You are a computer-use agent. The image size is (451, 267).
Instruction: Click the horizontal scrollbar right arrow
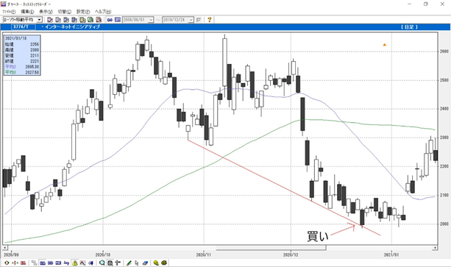[436, 247]
